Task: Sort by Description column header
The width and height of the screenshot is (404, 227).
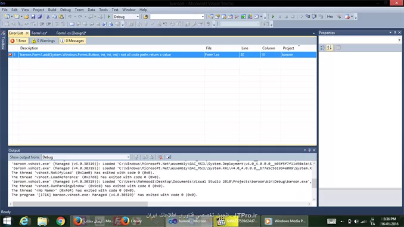Action: click(x=111, y=48)
